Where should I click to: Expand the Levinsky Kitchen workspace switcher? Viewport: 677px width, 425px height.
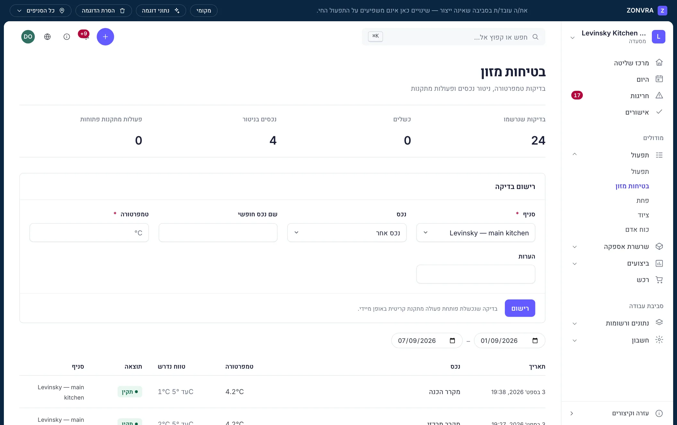573,38
